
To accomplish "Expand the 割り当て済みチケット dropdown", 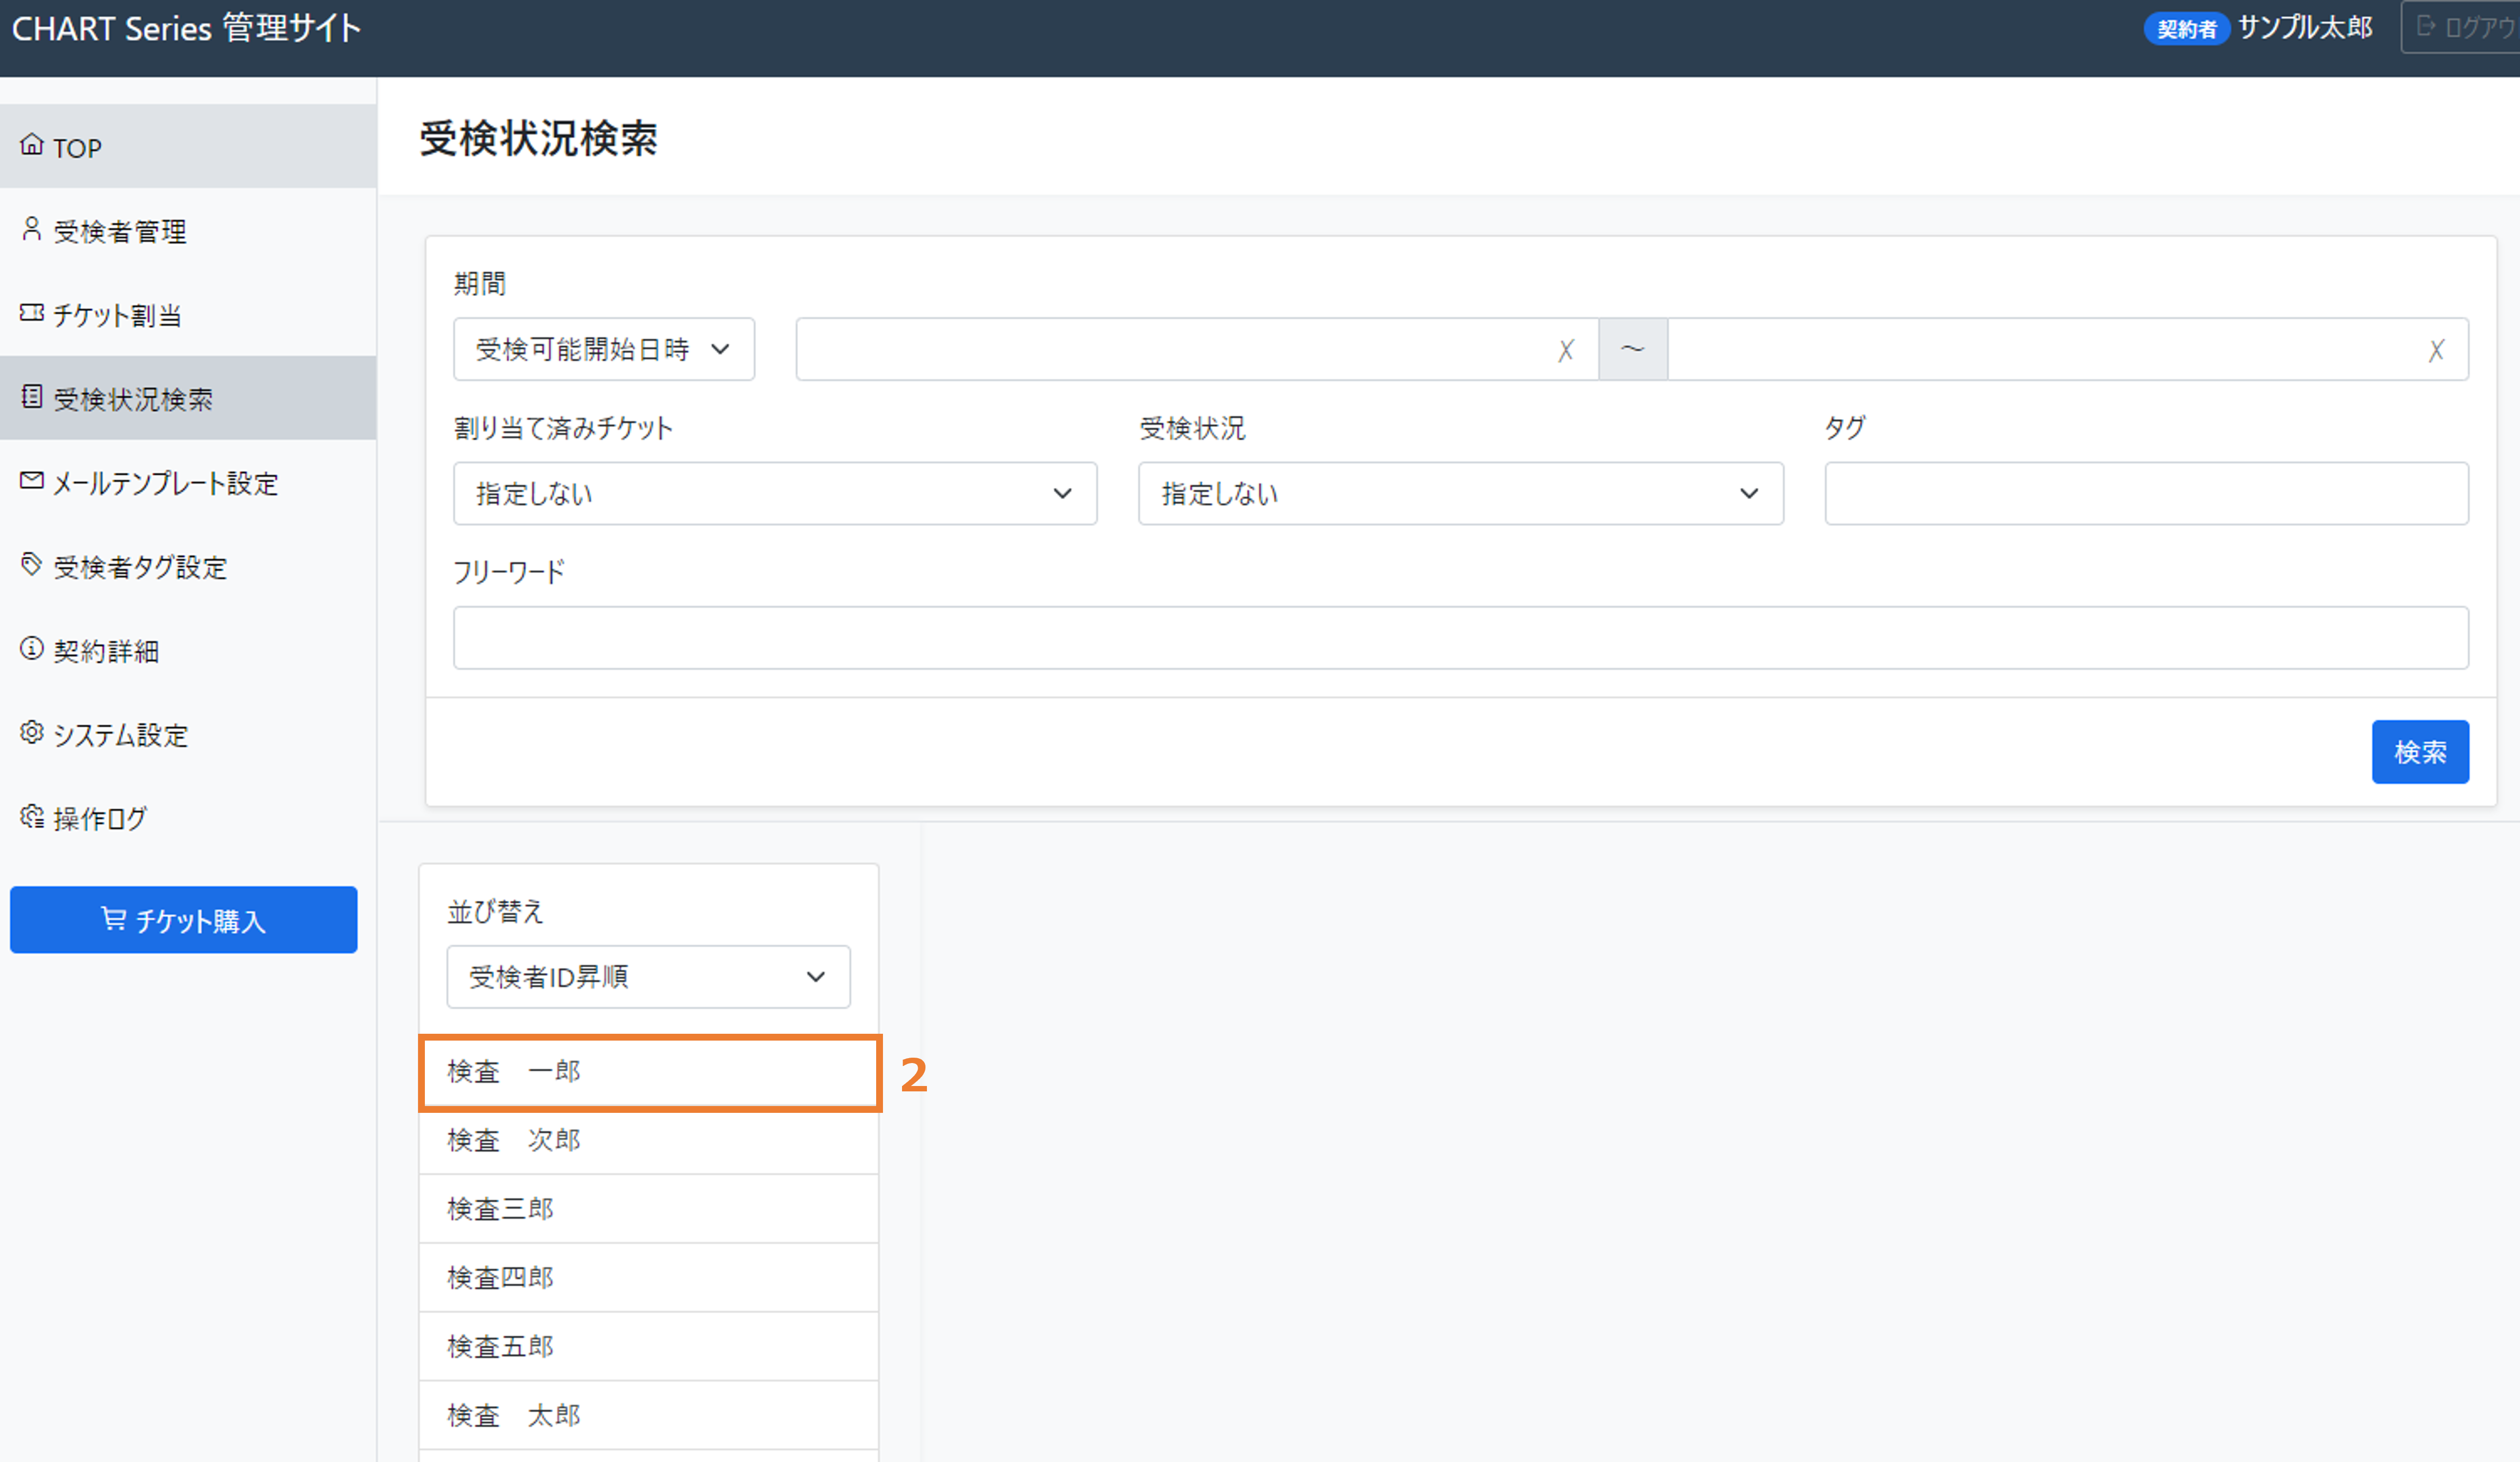I will click(775, 493).
